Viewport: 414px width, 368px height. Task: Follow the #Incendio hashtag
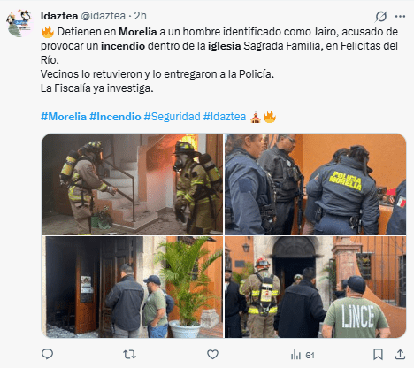click(115, 117)
